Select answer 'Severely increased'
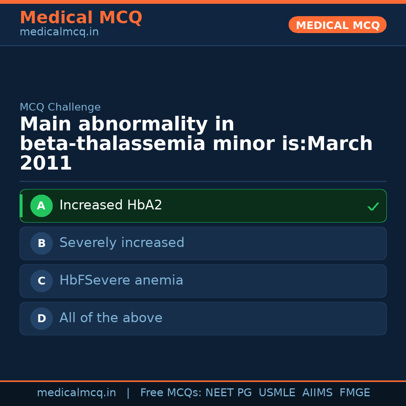406x406 pixels. 122,243
